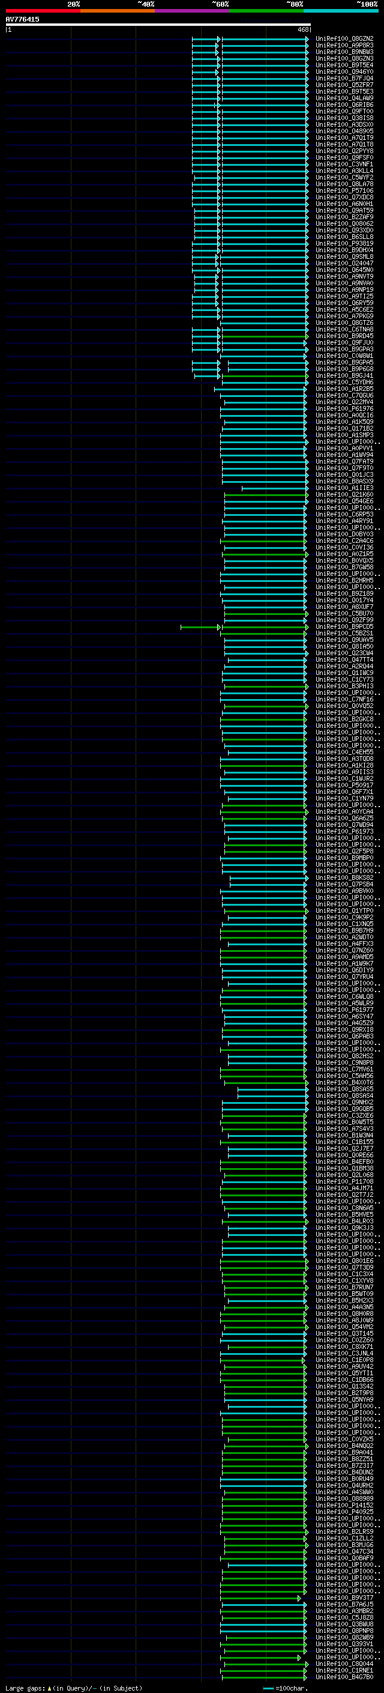
Task: Select hit UniRef100_A1R2B5
Action: (x=344, y=389)
